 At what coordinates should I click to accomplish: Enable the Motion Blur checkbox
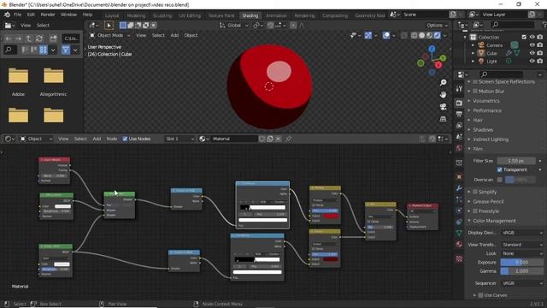pos(475,92)
